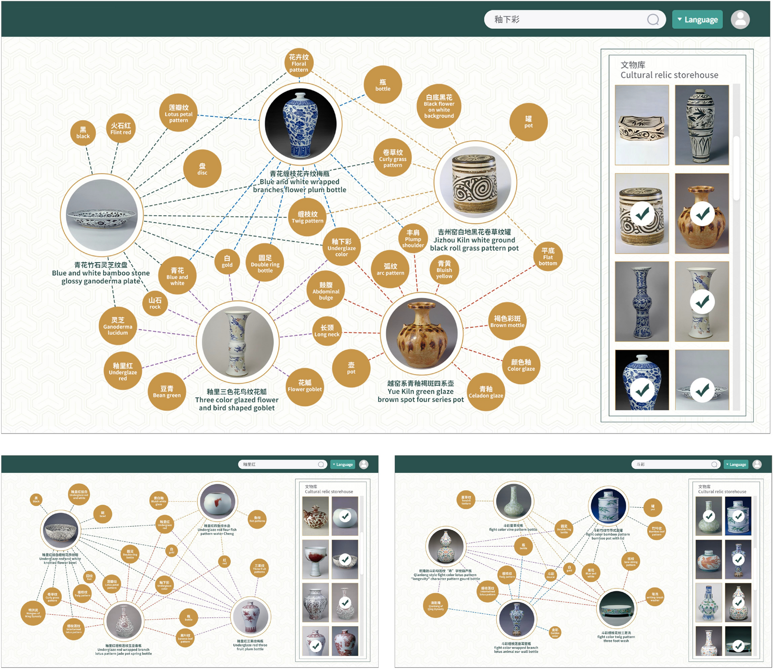The width and height of the screenshot is (773, 669).
Task: Select the unchecked black-white meiping vase thumbnail
Action: click(702, 125)
